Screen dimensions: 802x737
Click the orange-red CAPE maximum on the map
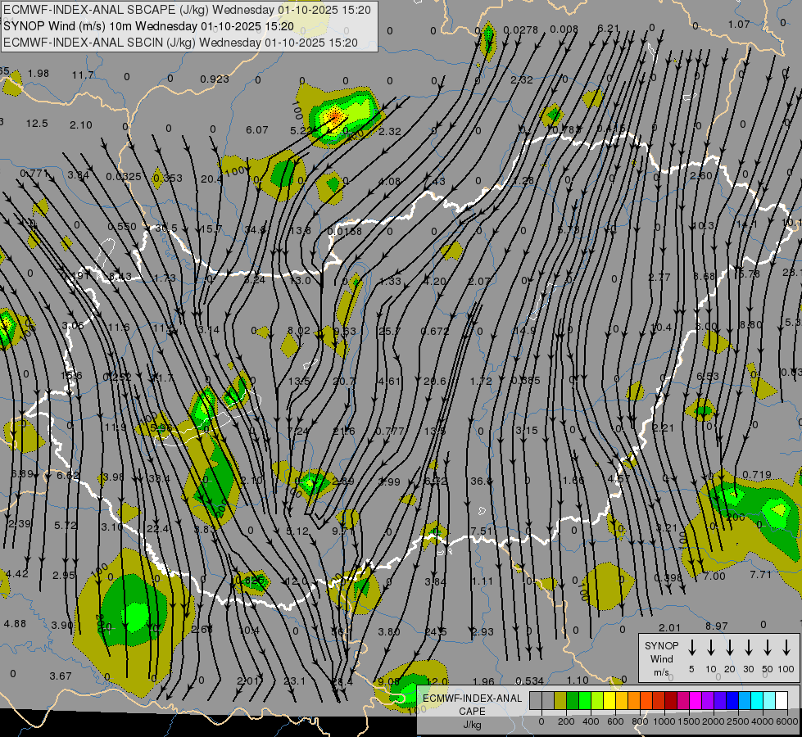click(335, 116)
